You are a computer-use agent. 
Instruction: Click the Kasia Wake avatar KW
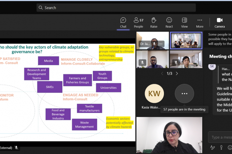154,94
